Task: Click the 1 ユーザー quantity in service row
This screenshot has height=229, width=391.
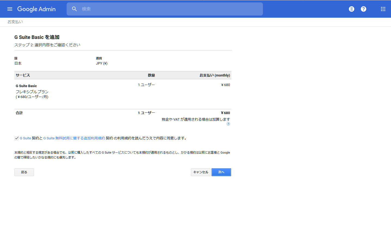Action: tap(146, 85)
